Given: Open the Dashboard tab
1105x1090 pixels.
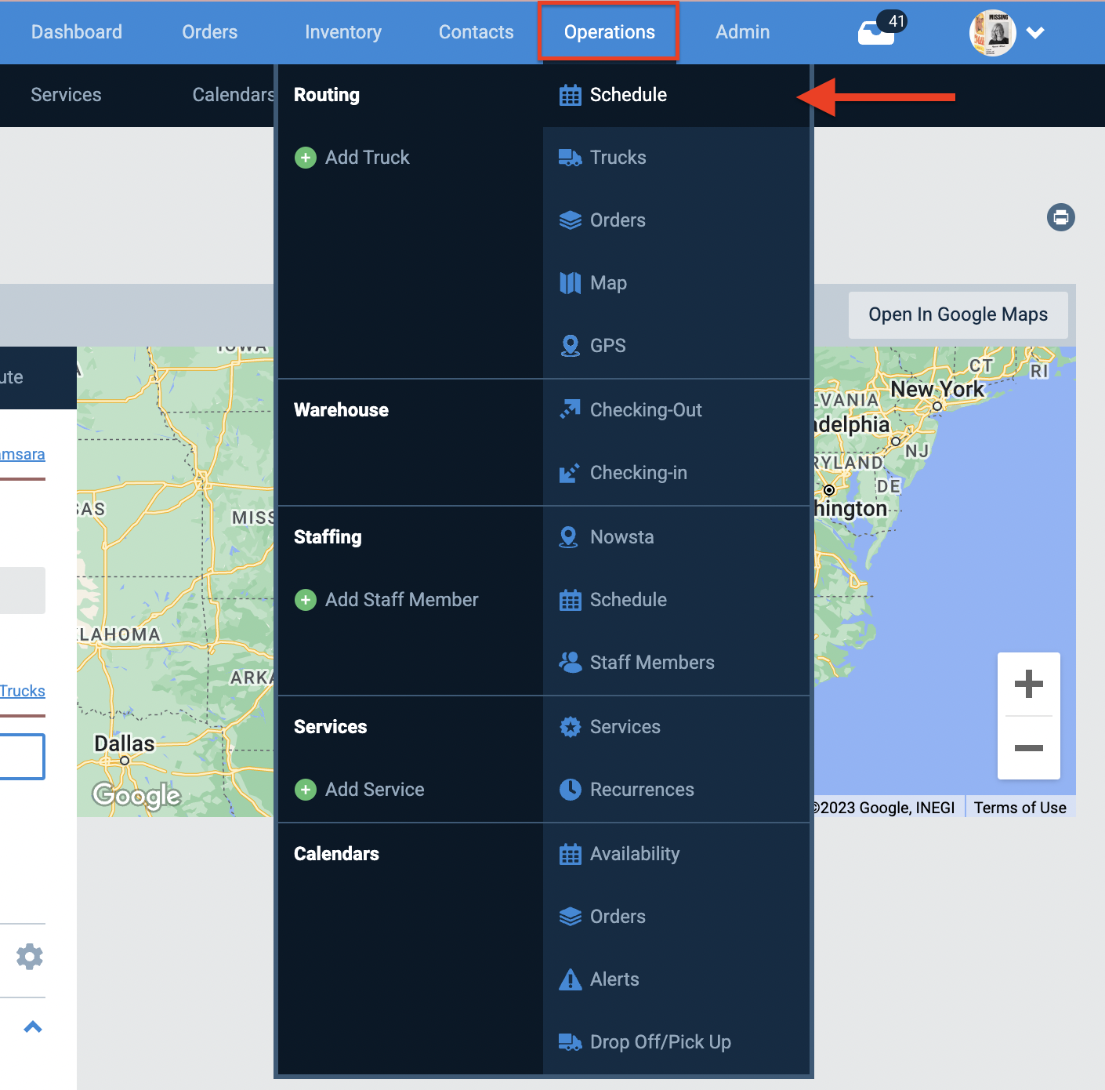Looking at the screenshot, I should (x=77, y=32).
